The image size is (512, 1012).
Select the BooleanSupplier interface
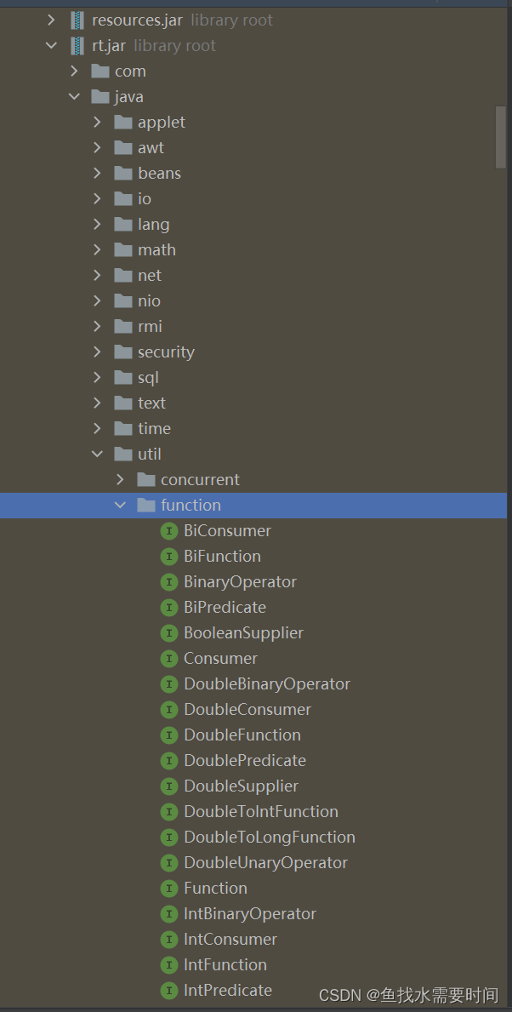232,633
